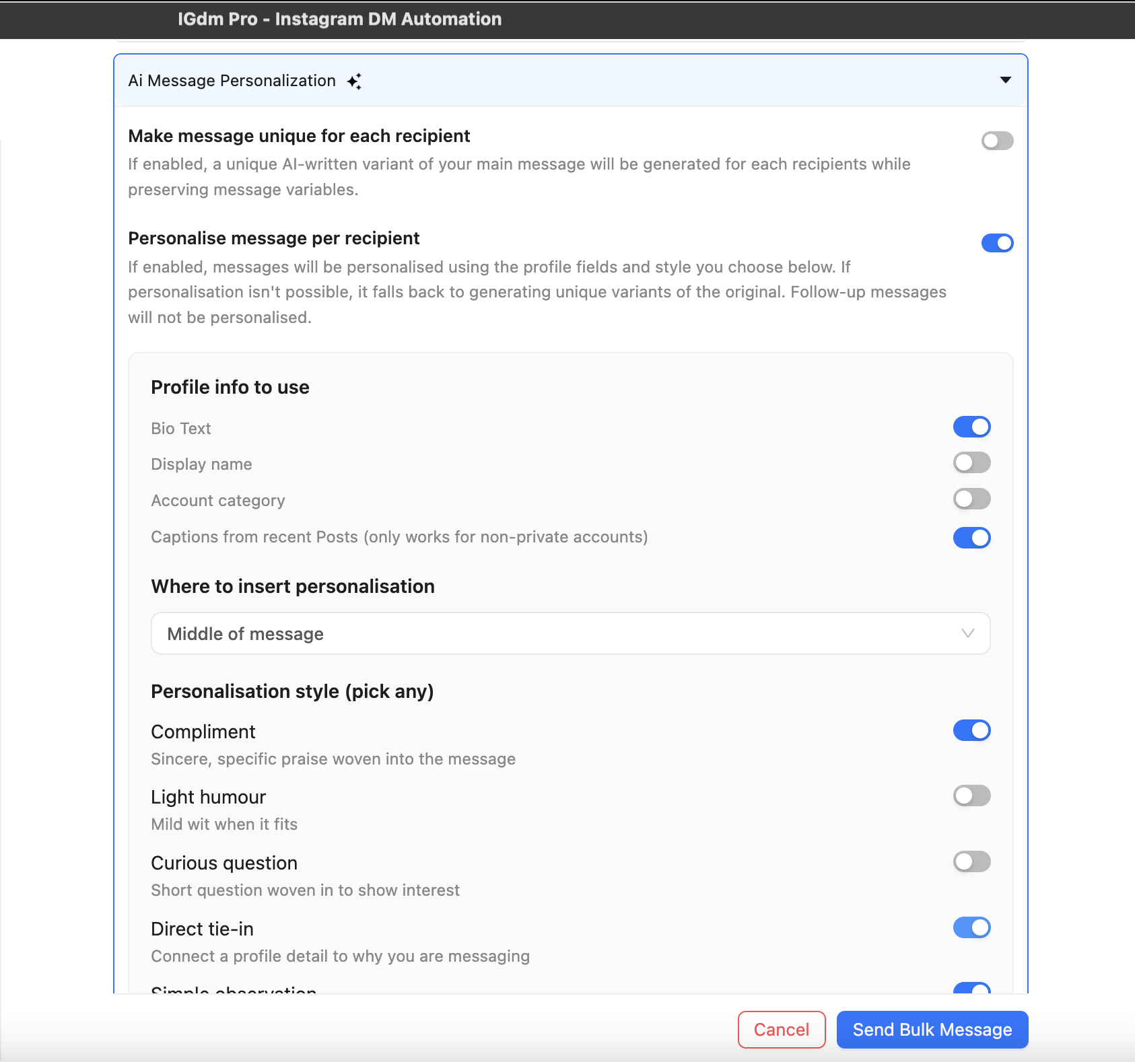Click Send Bulk Message button
This screenshot has width=1135, height=1062.
(x=932, y=1030)
